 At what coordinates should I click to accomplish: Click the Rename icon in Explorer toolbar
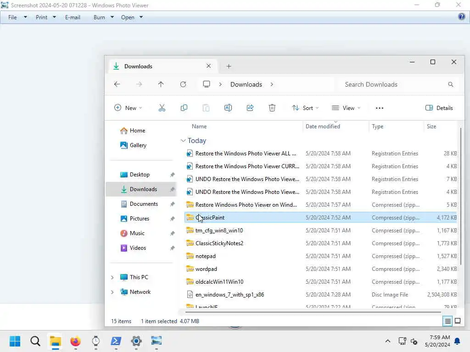click(x=228, y=108)
